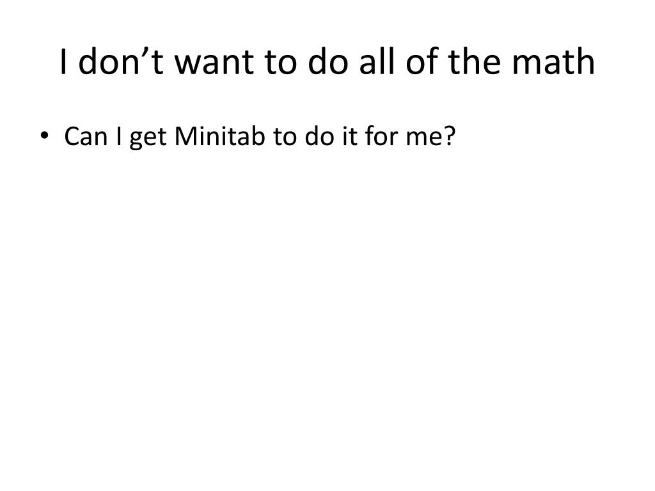655x491 pixels.
Task: Click the word "Can" in the bullet
Action: (86, 137)
